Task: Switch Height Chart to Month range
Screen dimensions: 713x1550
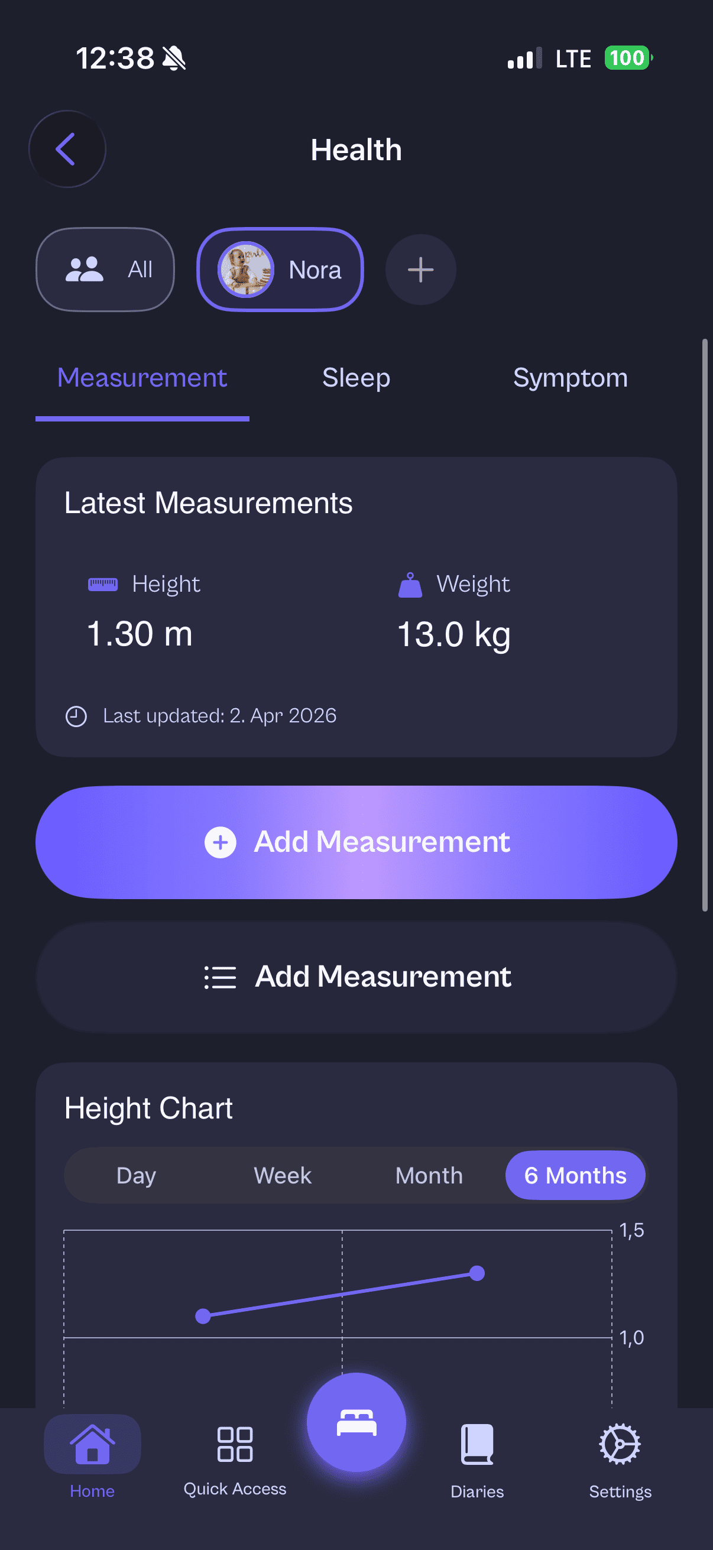Action: coord(429,1175)
